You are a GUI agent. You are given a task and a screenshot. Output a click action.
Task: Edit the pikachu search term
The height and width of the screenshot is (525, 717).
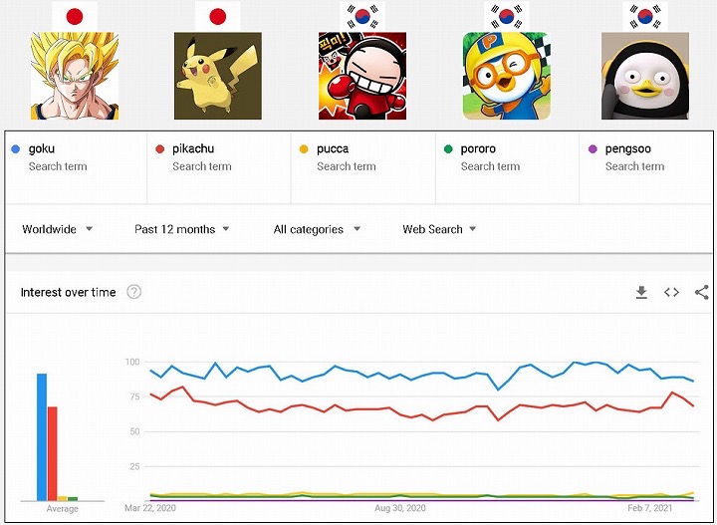pyautogui.click(x=192, y=149)
